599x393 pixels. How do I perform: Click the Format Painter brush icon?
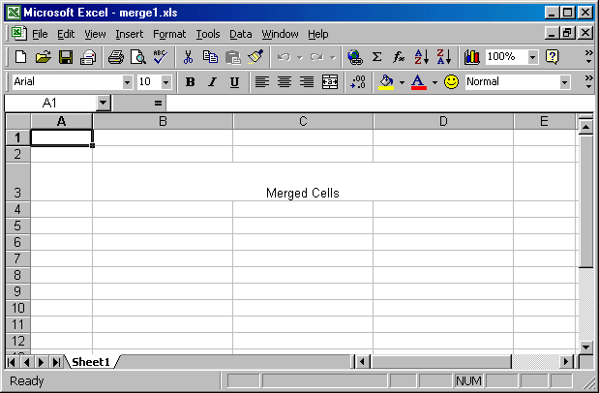click(x=255, y=57)
